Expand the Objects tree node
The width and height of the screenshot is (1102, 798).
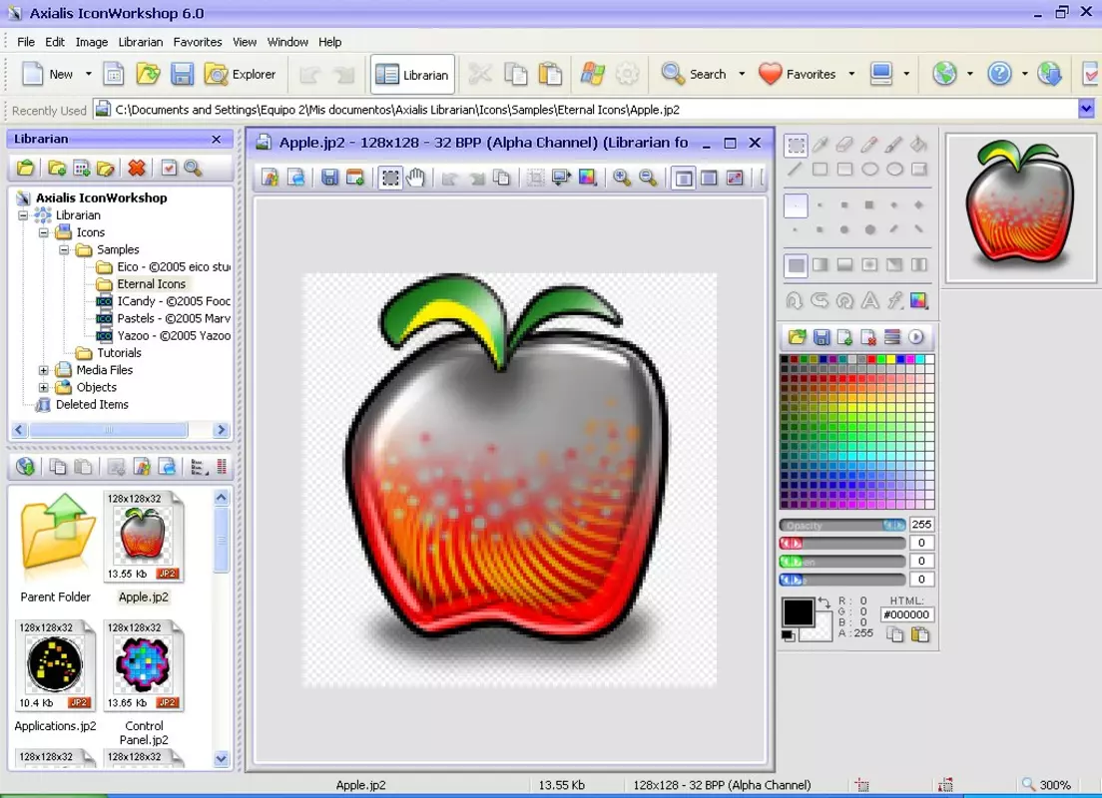pos(44,388)
